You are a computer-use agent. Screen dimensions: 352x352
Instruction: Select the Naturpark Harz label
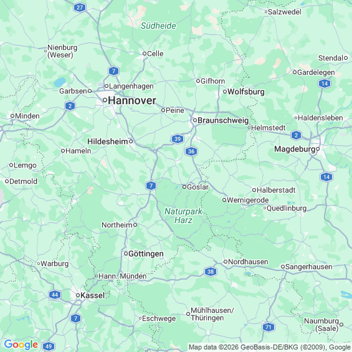tap(183, 216)
